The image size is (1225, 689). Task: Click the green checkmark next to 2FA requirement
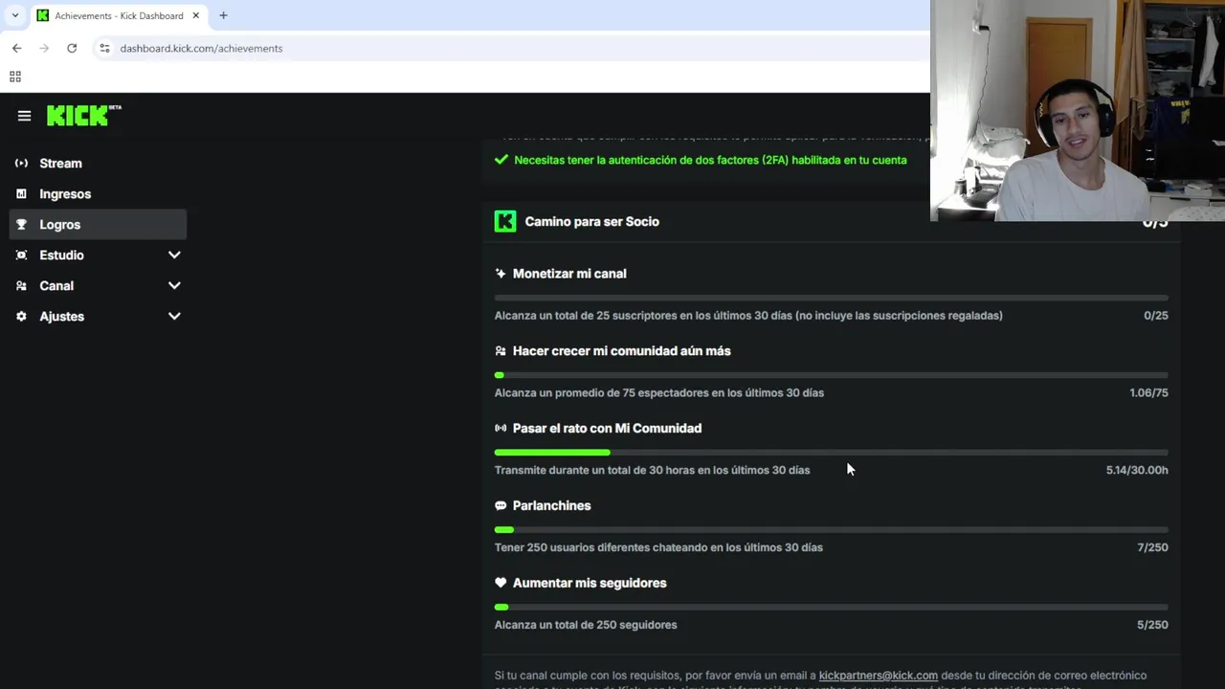point(501,160)
